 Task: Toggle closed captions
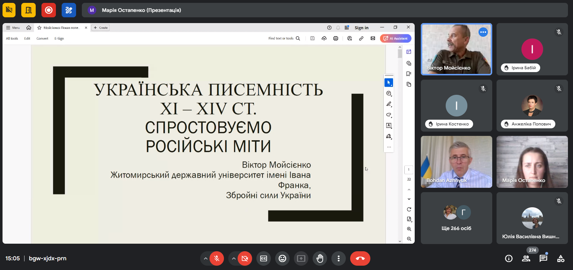coord(264,258)
